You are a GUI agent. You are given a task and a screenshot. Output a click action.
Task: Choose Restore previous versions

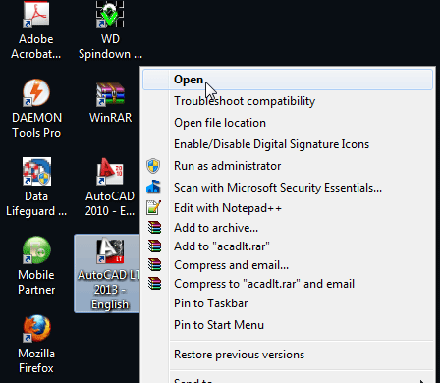tap(288, 355)
